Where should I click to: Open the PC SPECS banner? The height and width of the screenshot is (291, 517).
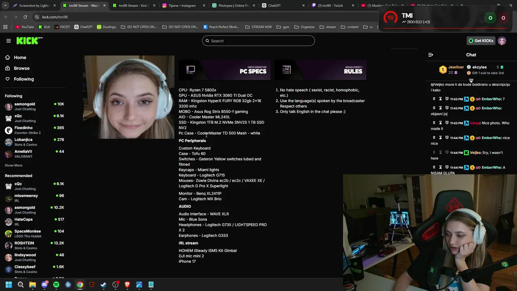point(225,70)
